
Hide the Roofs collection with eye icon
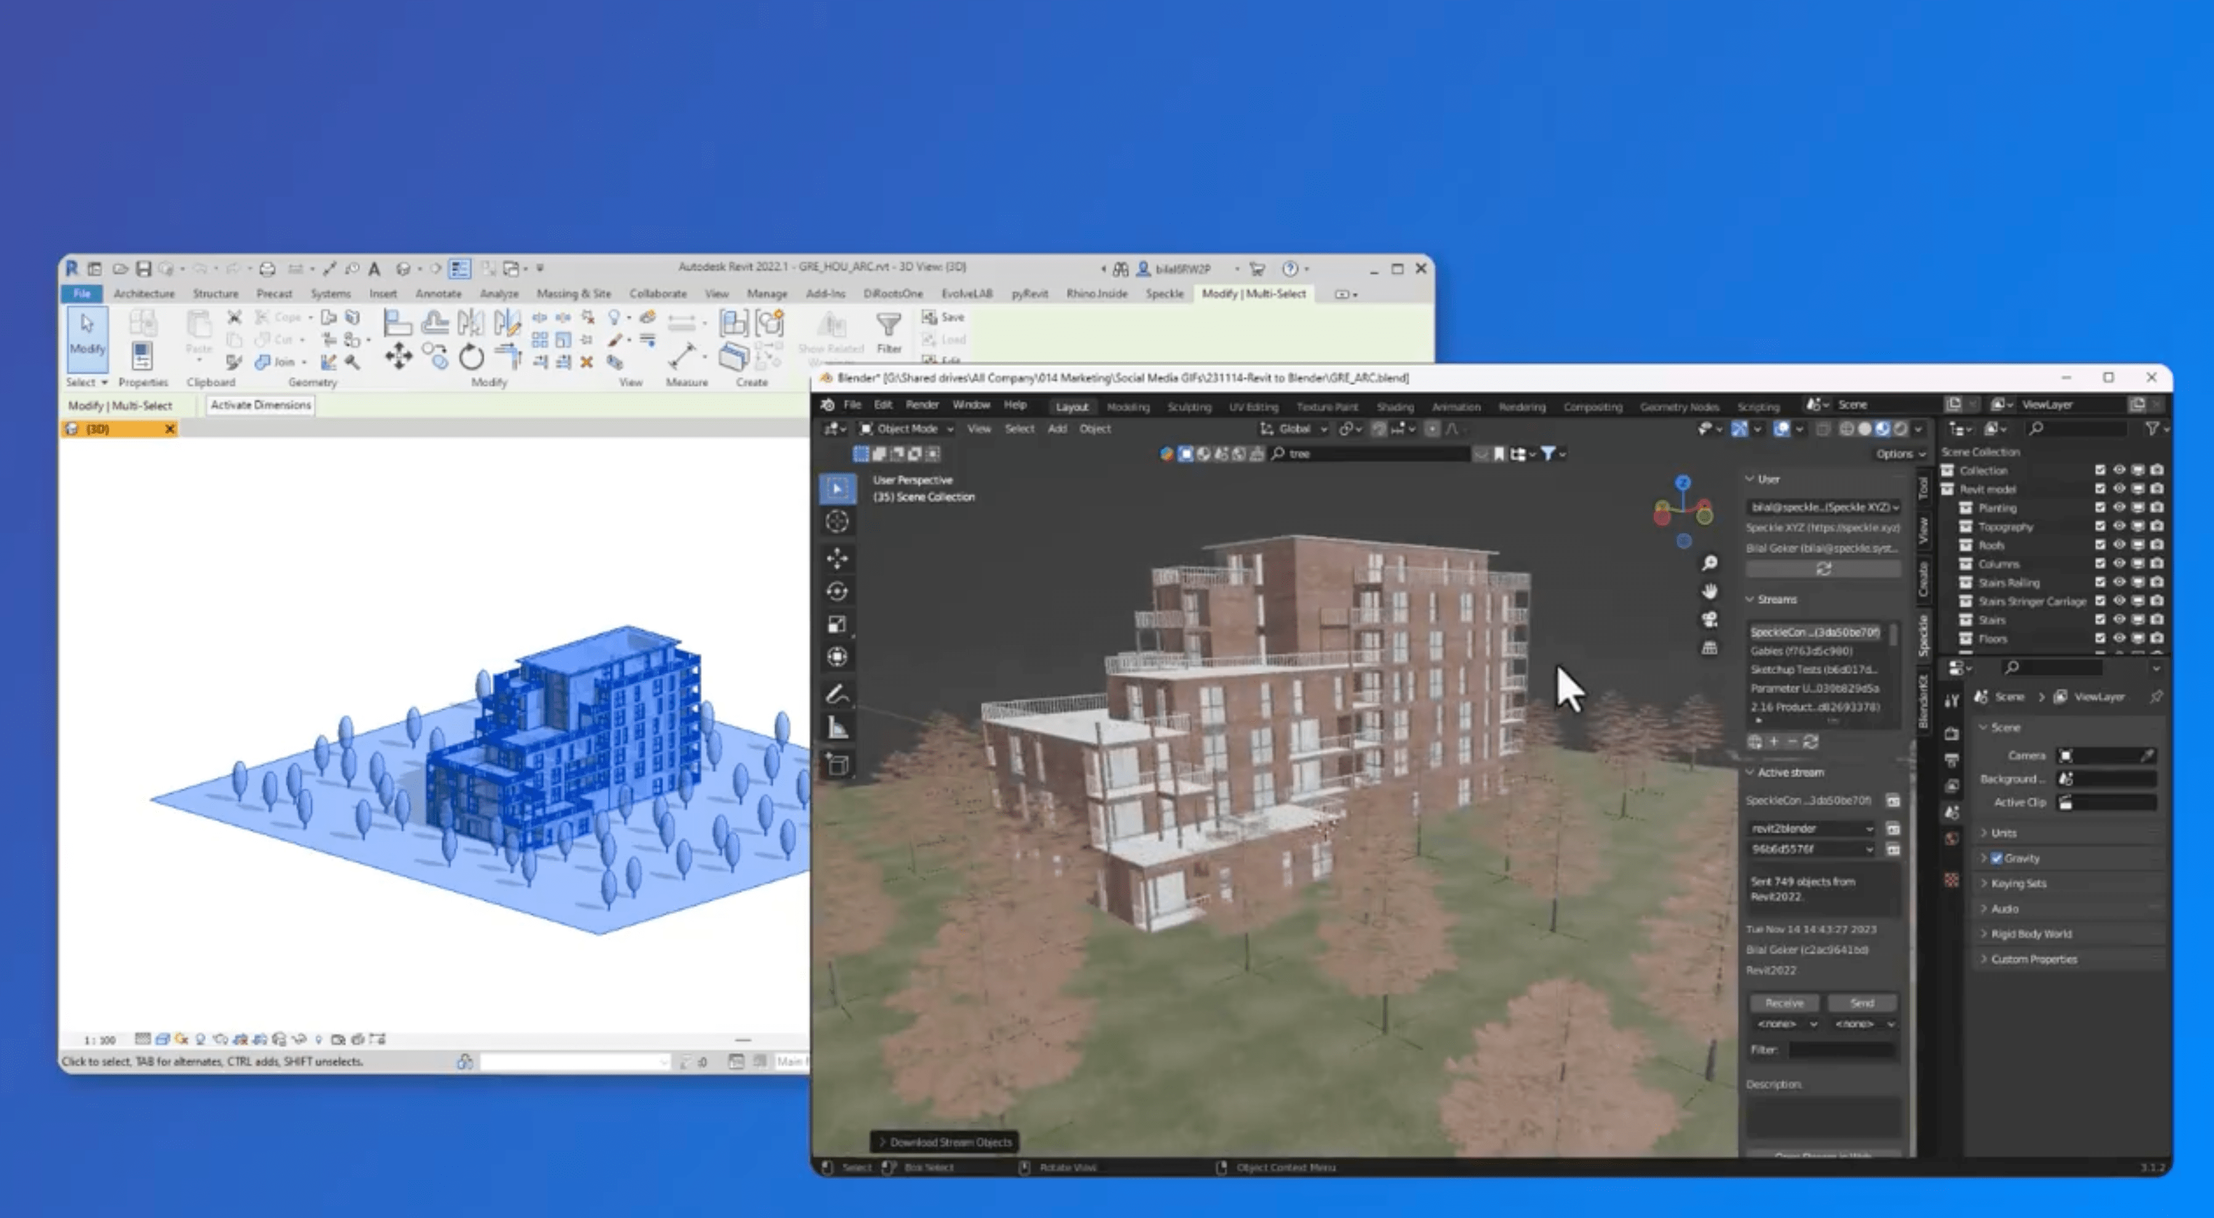pos(2119,545)
